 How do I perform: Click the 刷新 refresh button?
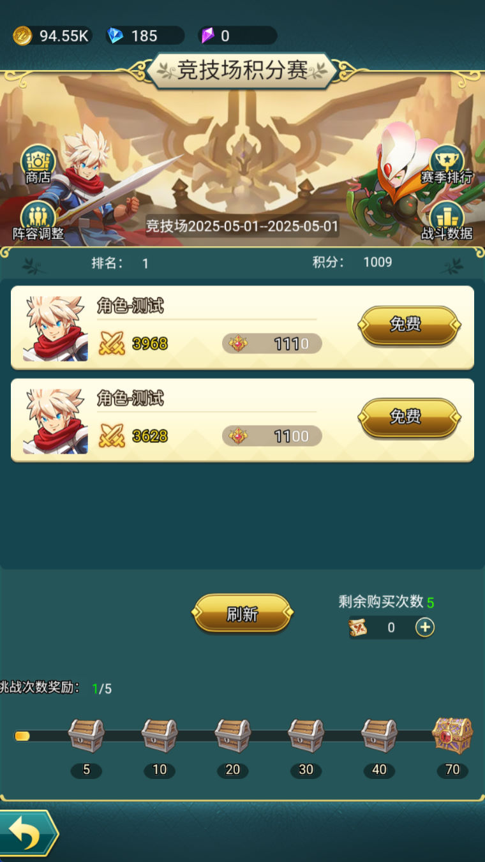243,614
